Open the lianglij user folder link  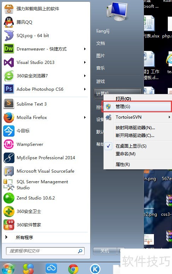(103, 31)
